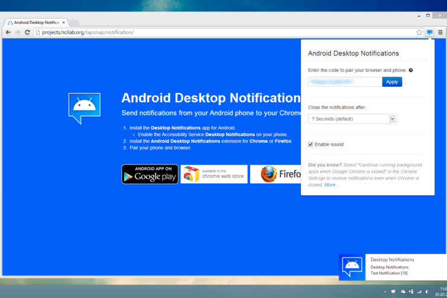Click the pairing code input field
The width and height of the screenshot is (447, 298).
tap(345, 82)
